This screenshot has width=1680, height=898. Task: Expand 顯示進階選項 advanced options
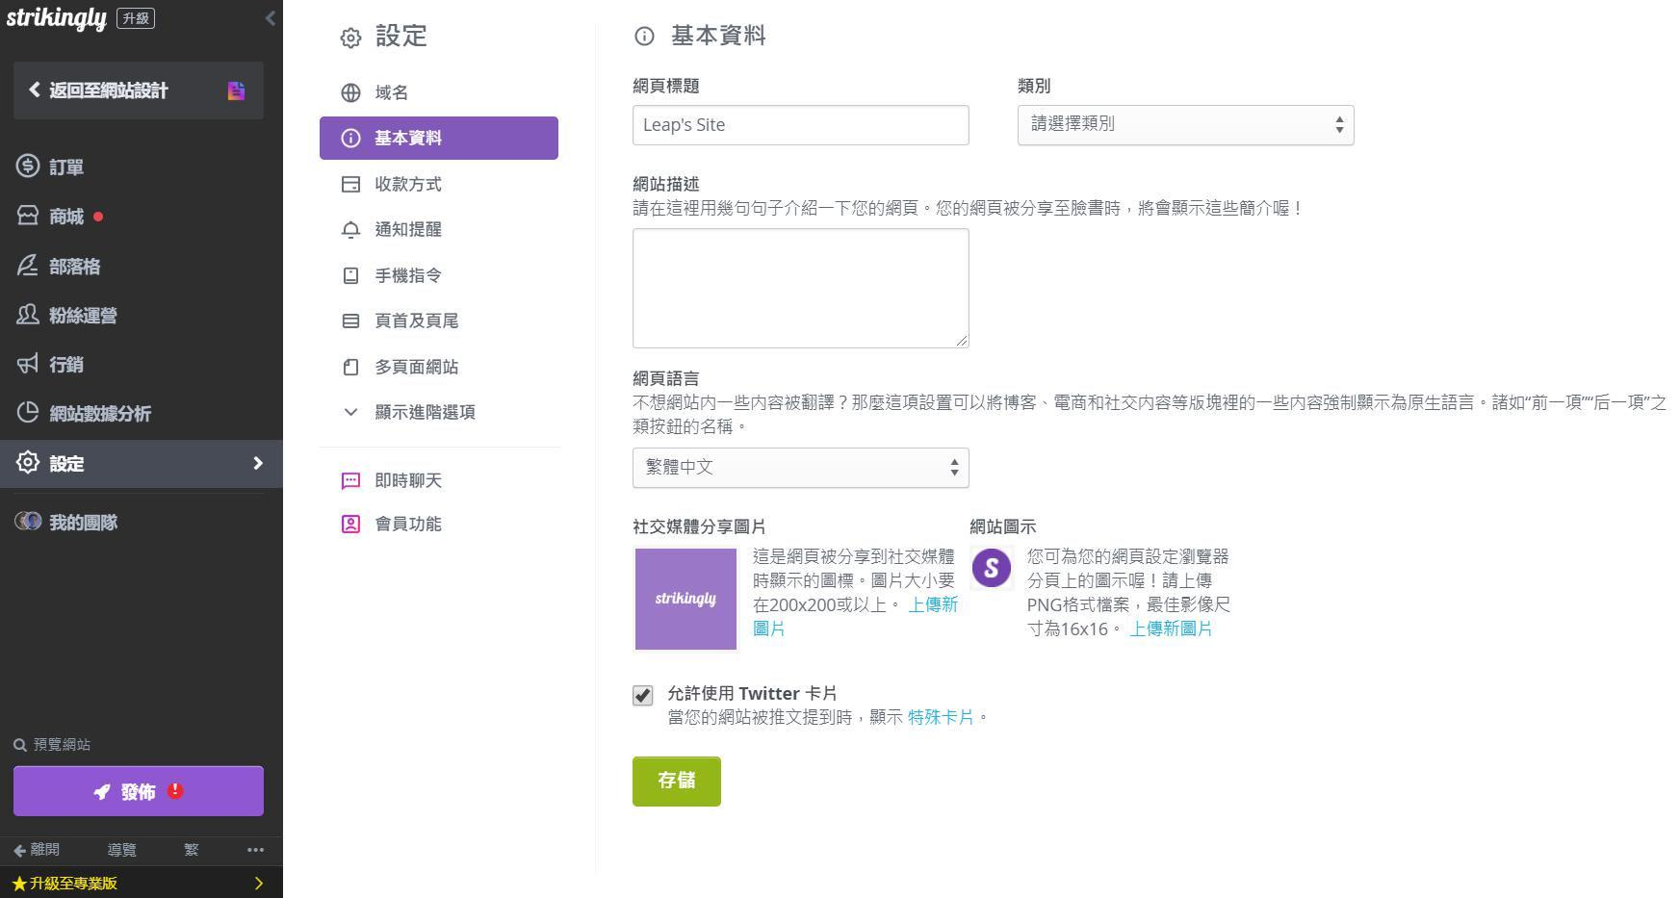(424, 412)
